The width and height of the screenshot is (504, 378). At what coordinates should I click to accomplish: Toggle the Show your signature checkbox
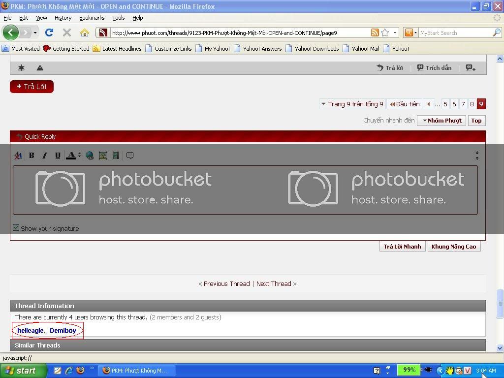pyautogui.click(x=16, y=228)
